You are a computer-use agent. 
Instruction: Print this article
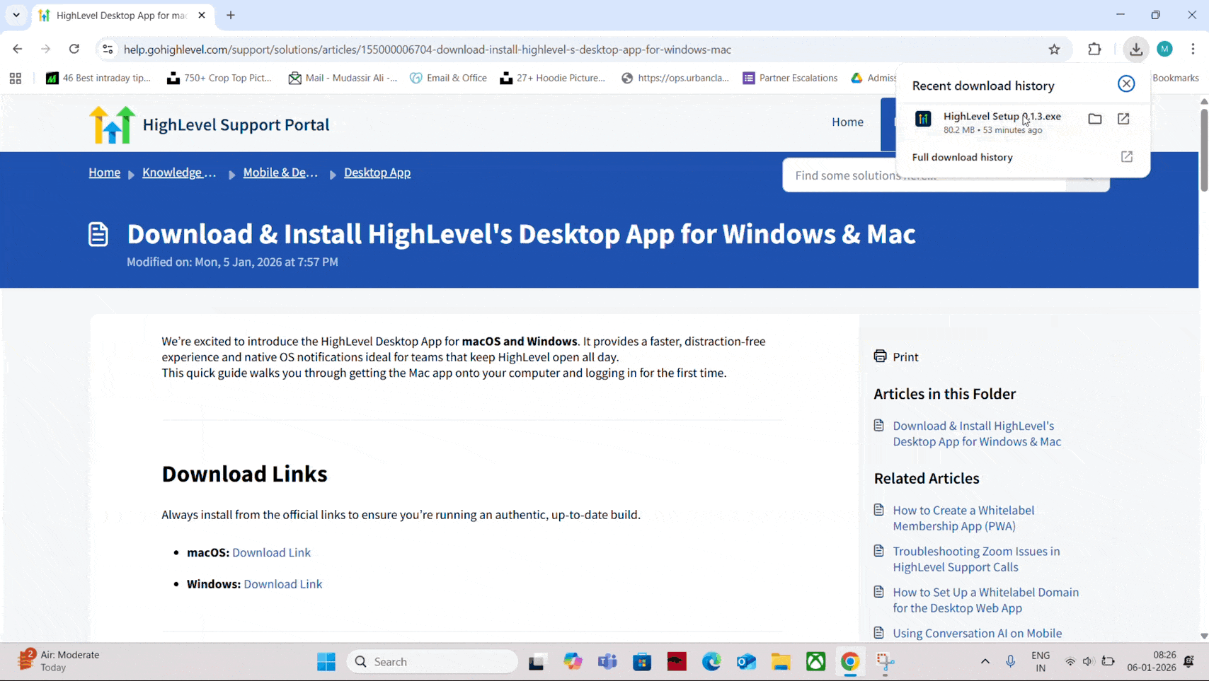pos(896,356)
